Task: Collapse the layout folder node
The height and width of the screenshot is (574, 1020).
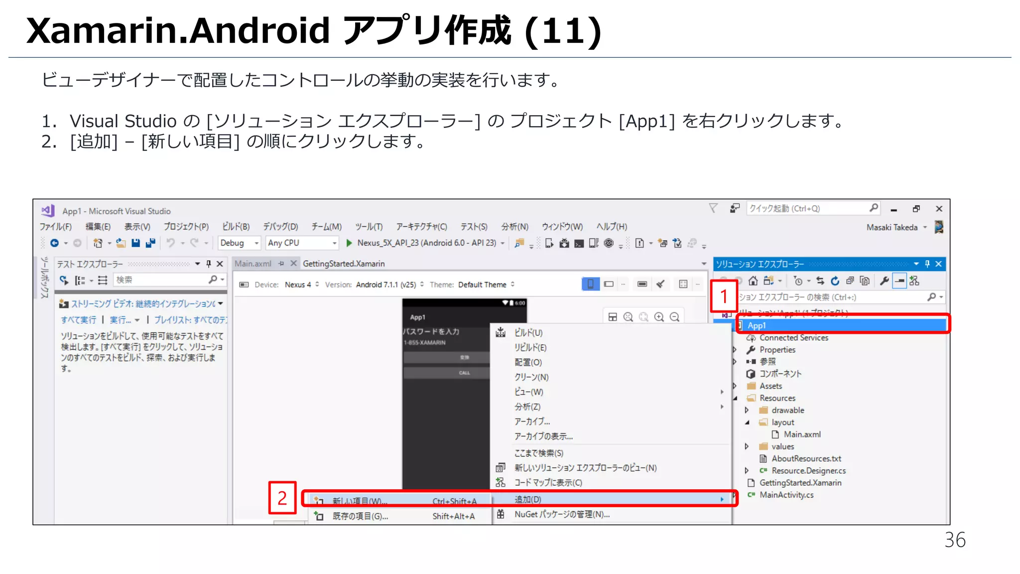Action: point(747,422)
